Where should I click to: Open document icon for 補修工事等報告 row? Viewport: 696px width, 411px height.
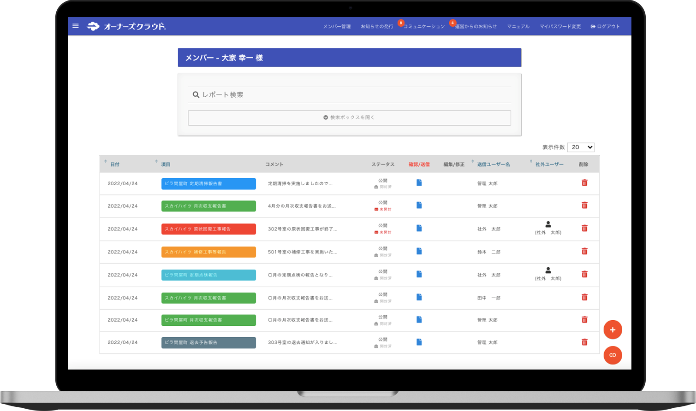(419, 251)
